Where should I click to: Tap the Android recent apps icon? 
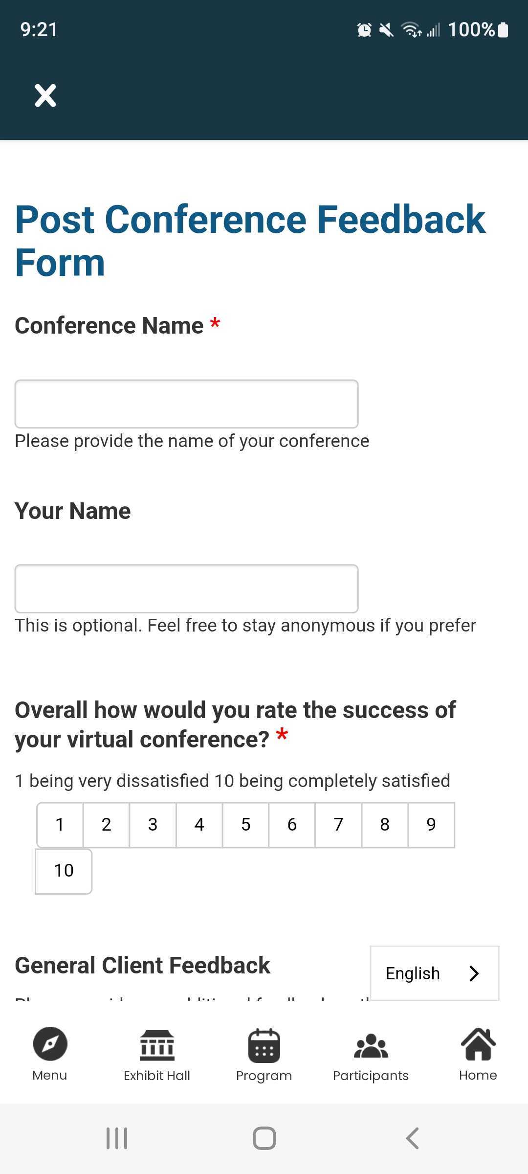(x=117, y=1138)
